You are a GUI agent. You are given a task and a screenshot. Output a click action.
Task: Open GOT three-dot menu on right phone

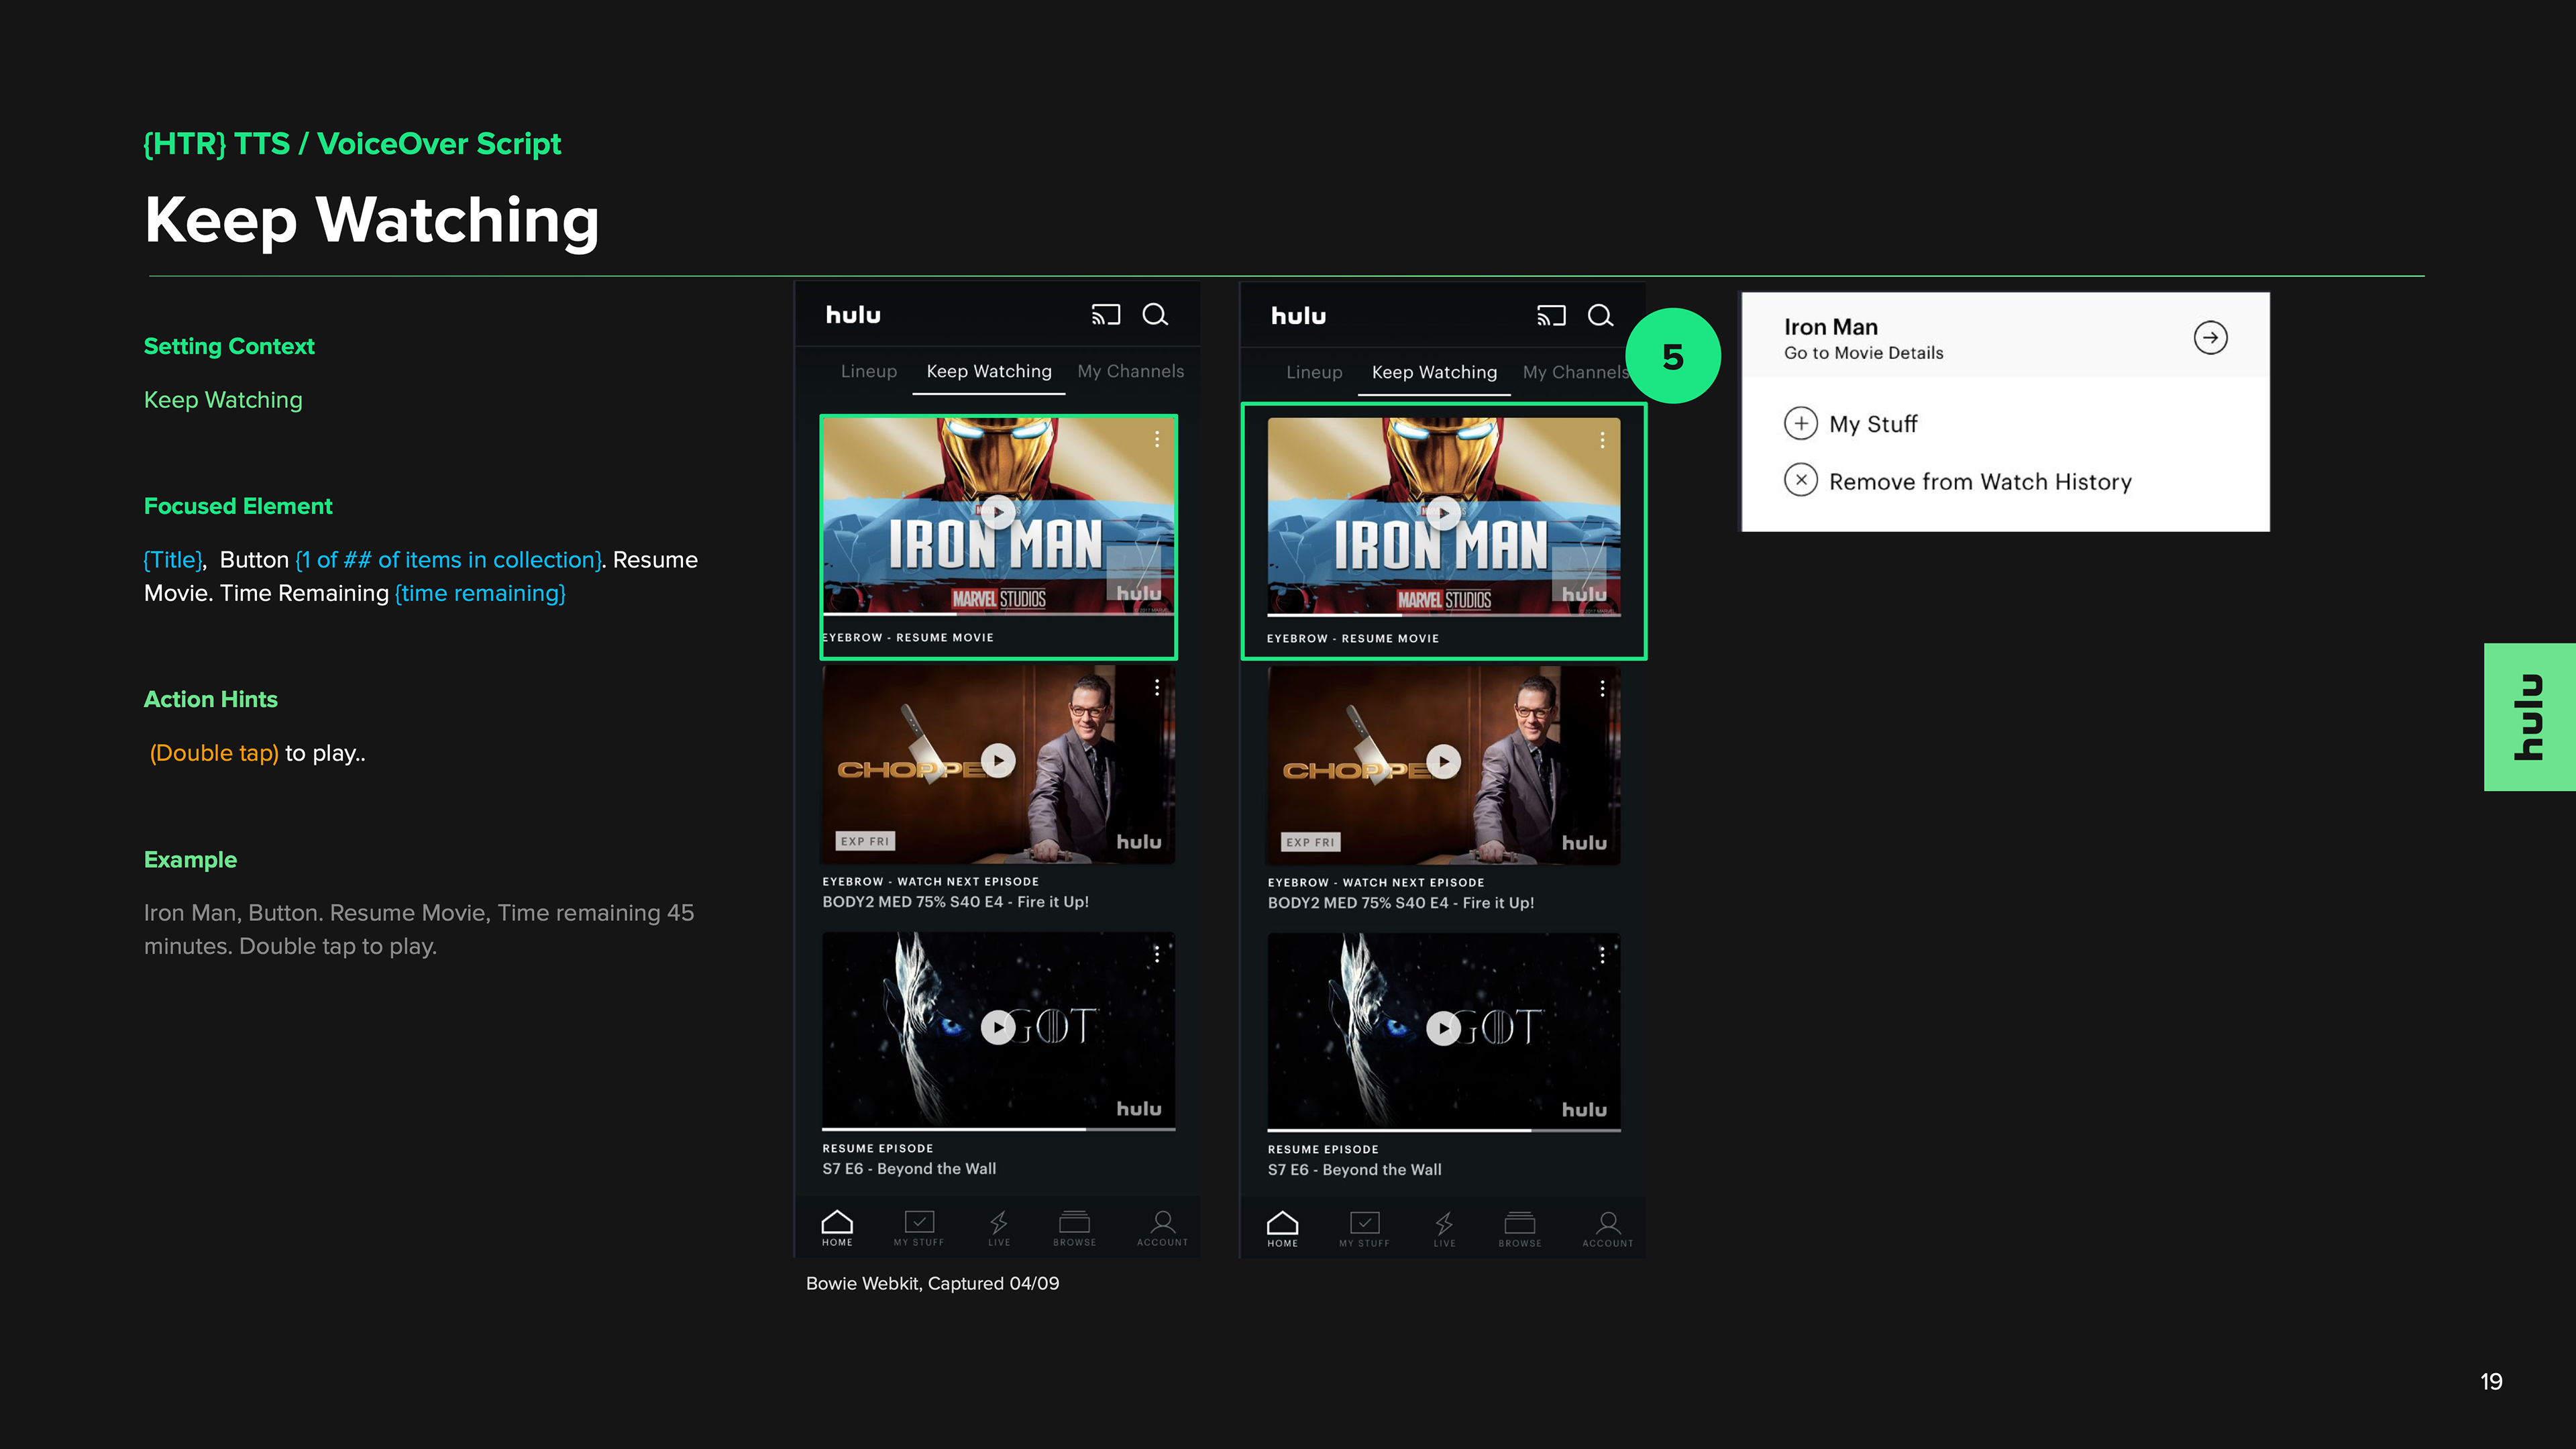click(x=1602, y=956)
